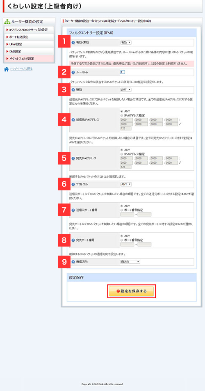Click the ルールNo input field

click(x=123, y=72)
